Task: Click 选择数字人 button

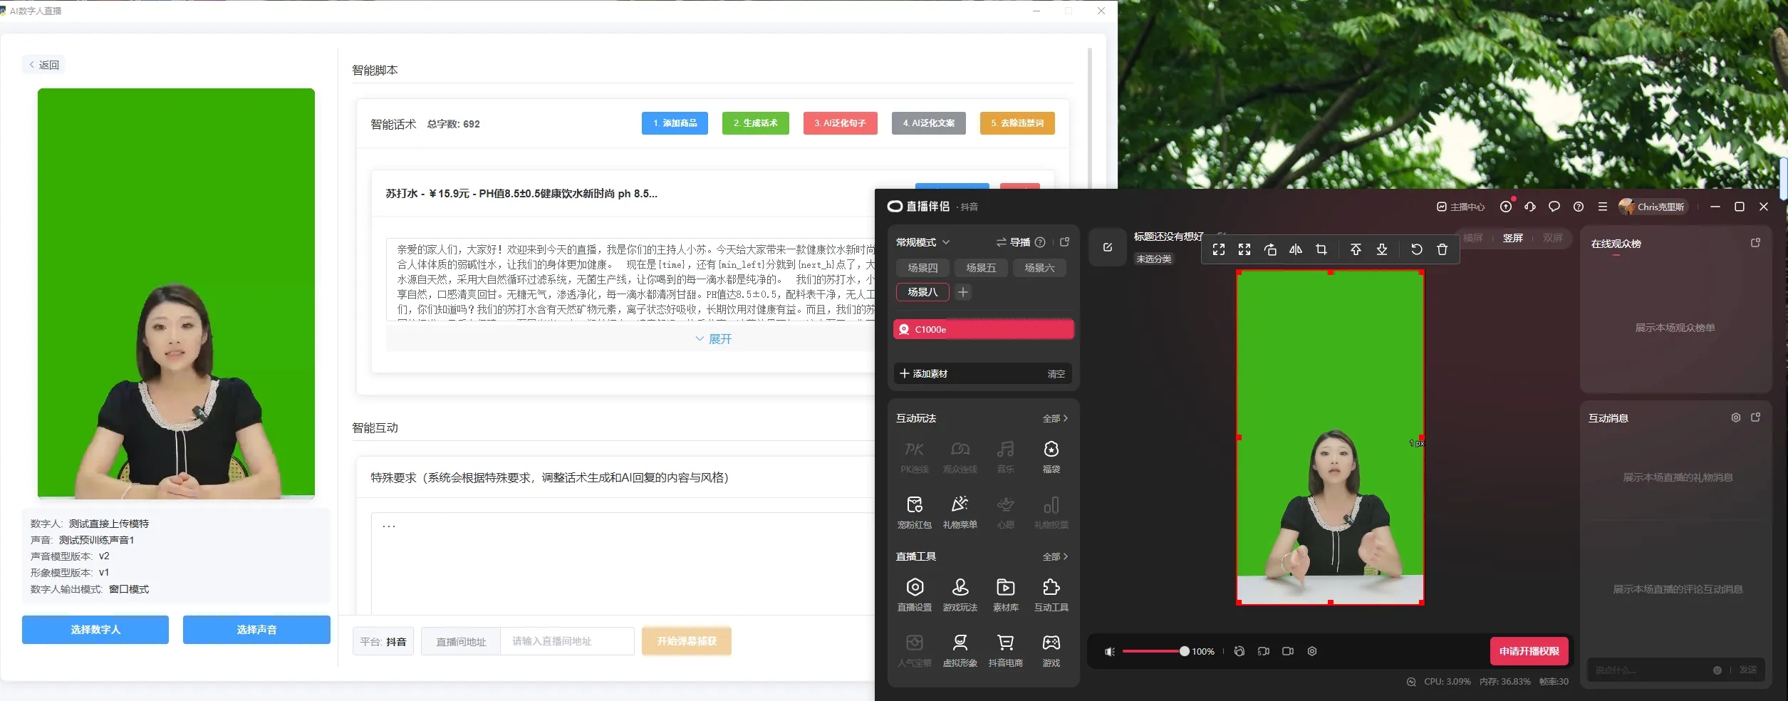Action: [x=95, y=630]
